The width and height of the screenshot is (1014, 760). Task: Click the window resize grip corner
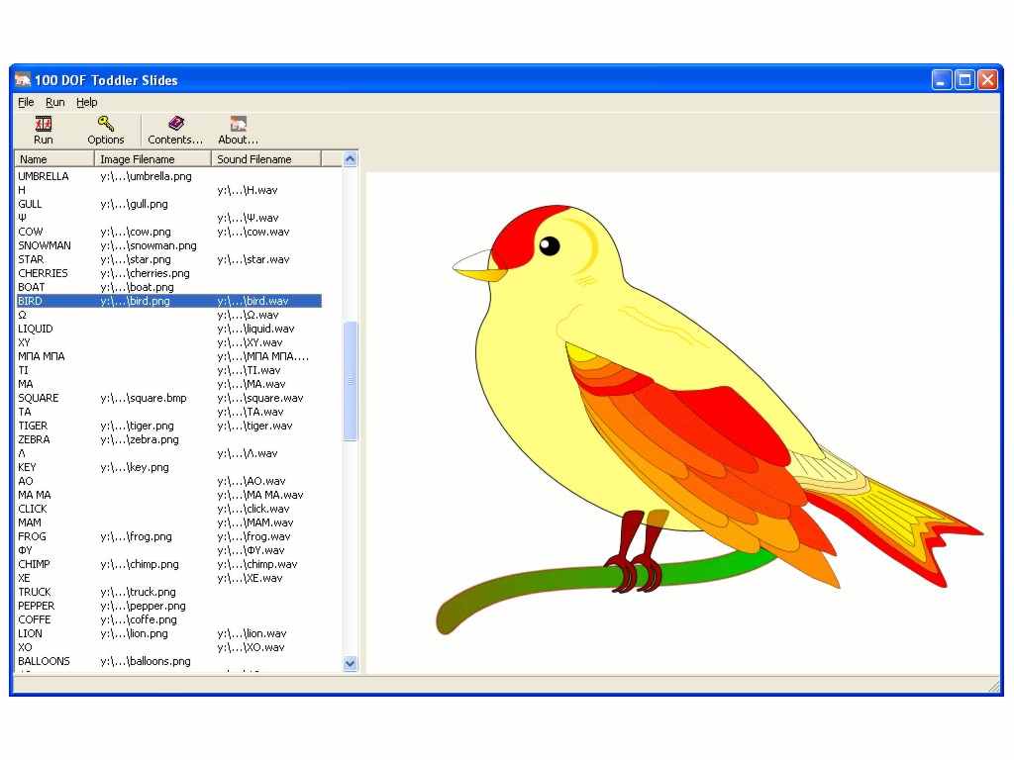(995, 687)
